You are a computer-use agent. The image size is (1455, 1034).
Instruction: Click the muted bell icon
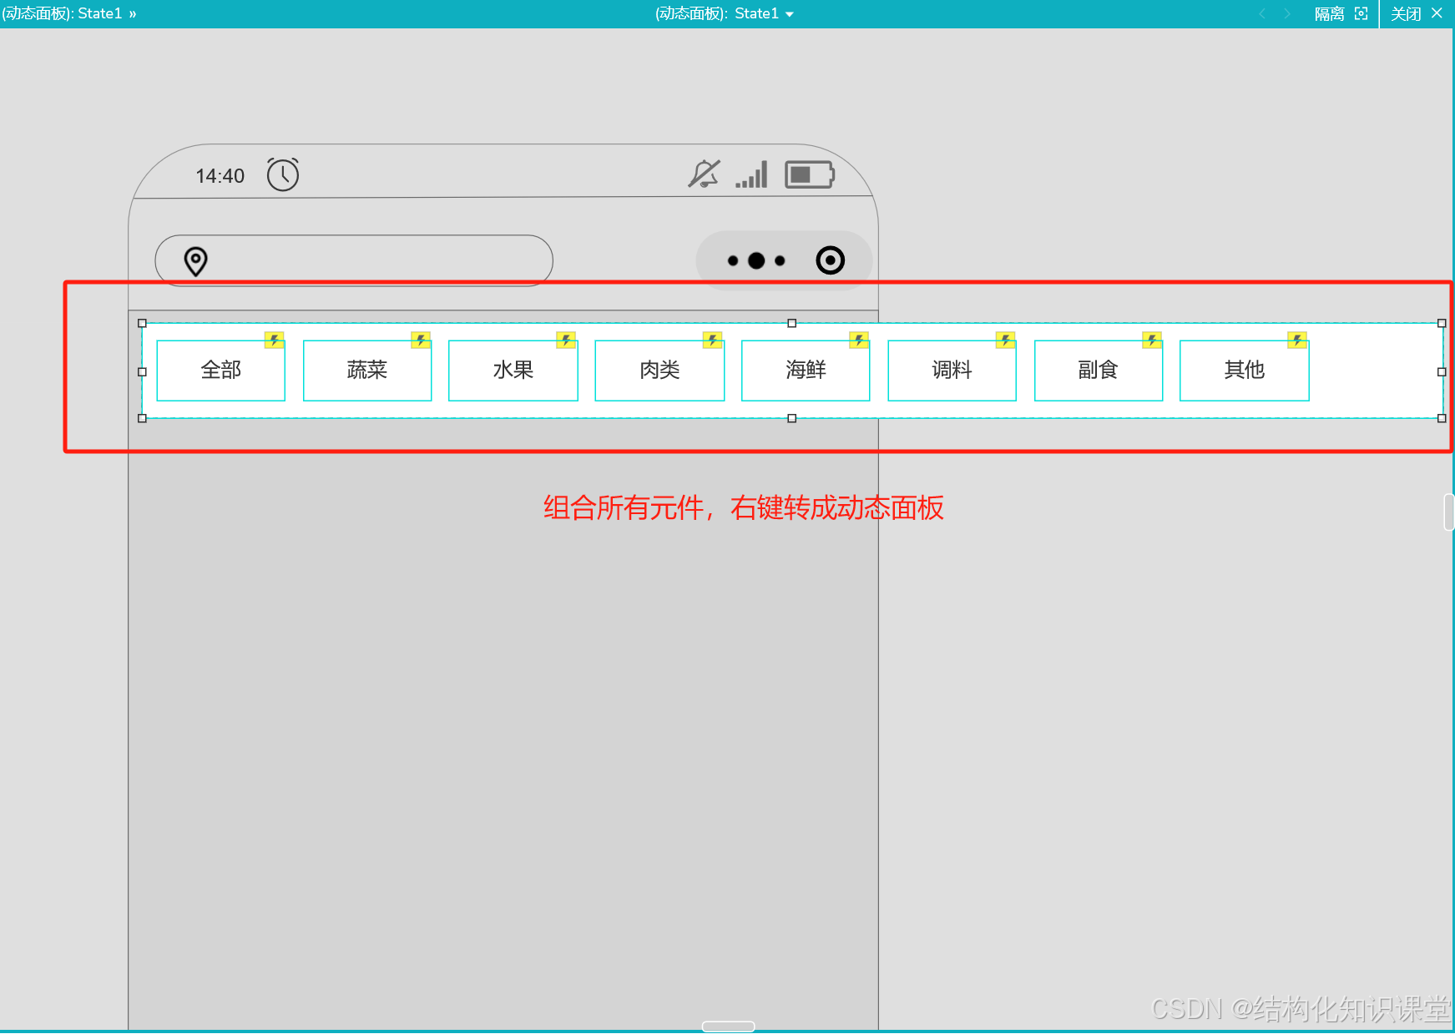click(x=704, y=174)
